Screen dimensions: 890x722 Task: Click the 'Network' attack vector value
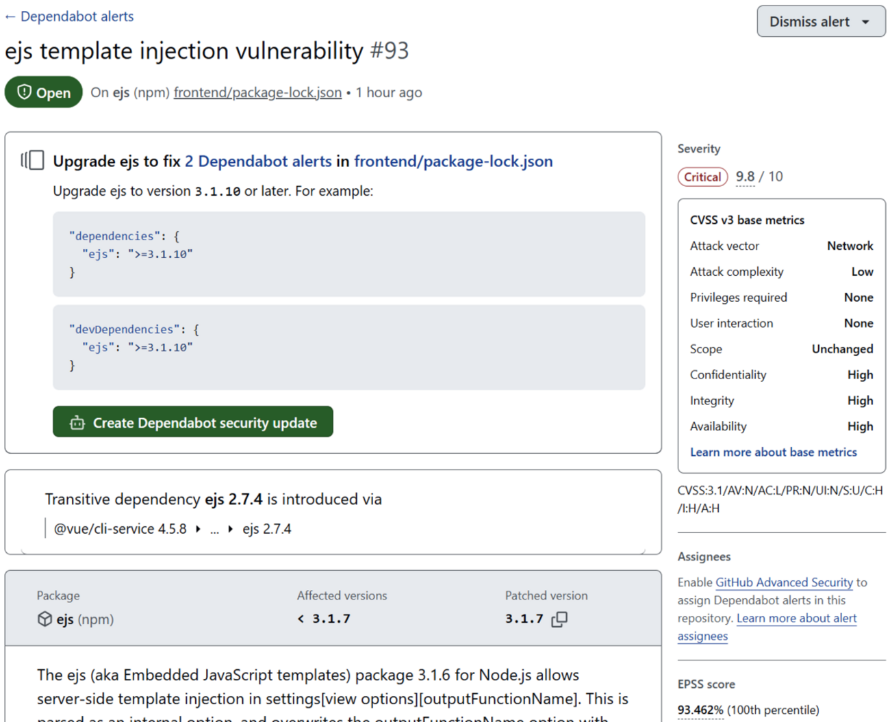tap(850, 246)
